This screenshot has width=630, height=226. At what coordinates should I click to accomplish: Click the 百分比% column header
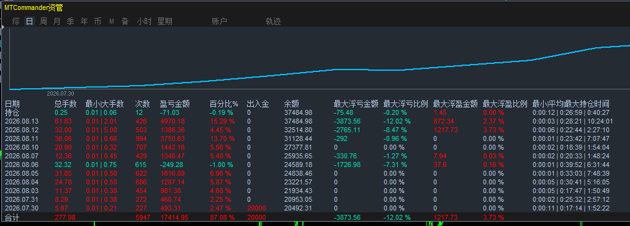click(224, 104)
